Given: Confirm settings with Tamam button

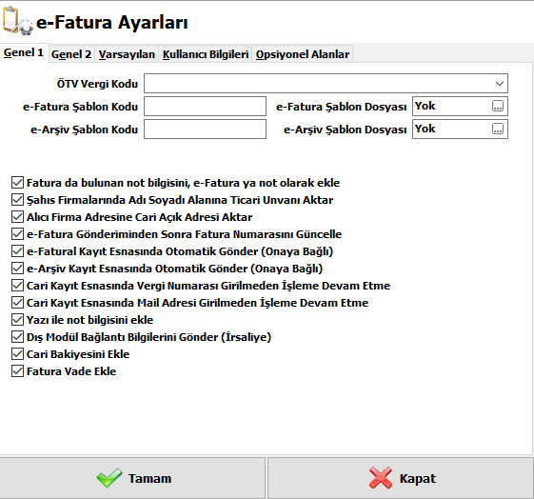Looking at the screenshot, I should point(132,478).
